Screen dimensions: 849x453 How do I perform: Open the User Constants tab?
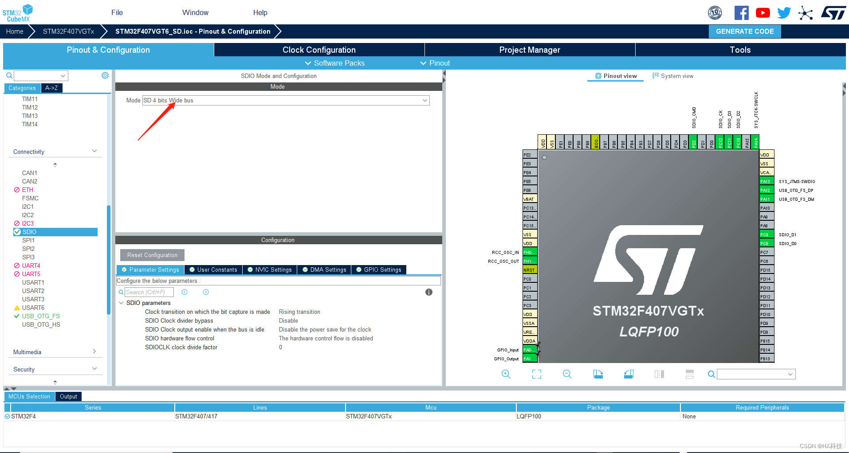(213, 269)
